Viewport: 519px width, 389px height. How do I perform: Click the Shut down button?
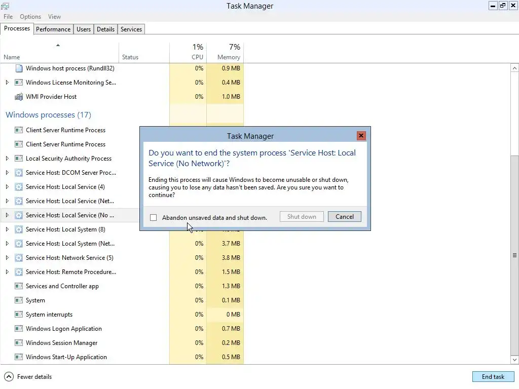point(302,217)
